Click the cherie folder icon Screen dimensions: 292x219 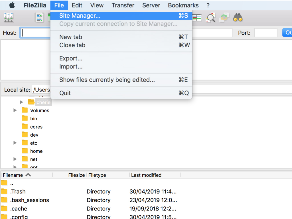[31, 102]
